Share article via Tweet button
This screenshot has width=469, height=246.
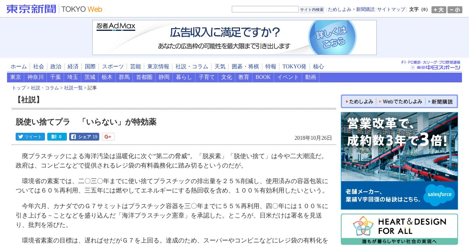point(30,137)
